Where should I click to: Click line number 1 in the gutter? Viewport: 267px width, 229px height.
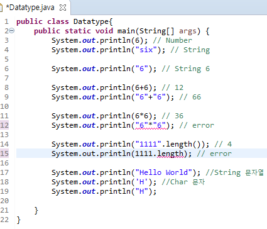click(x=6, y=21)
